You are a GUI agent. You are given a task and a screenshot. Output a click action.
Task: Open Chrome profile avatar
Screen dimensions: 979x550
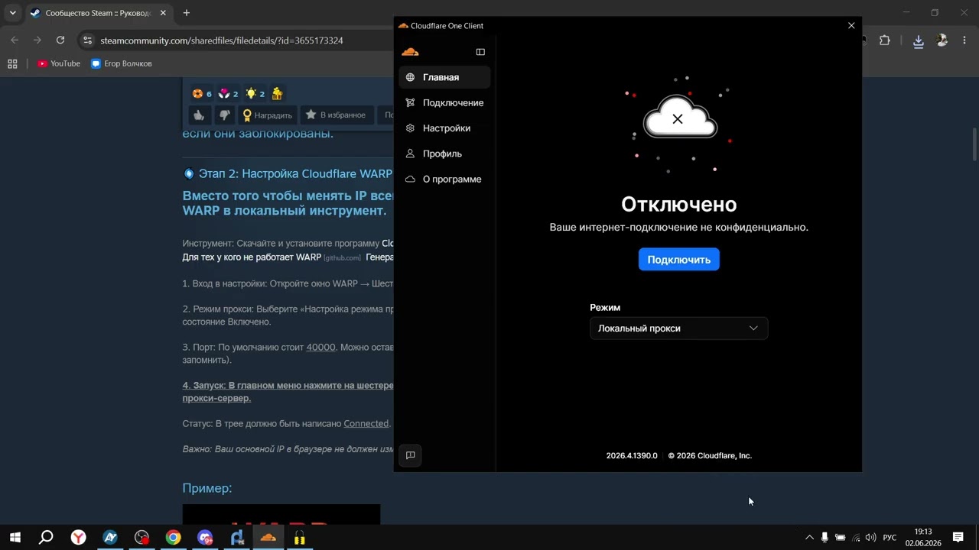pos(942,40)
